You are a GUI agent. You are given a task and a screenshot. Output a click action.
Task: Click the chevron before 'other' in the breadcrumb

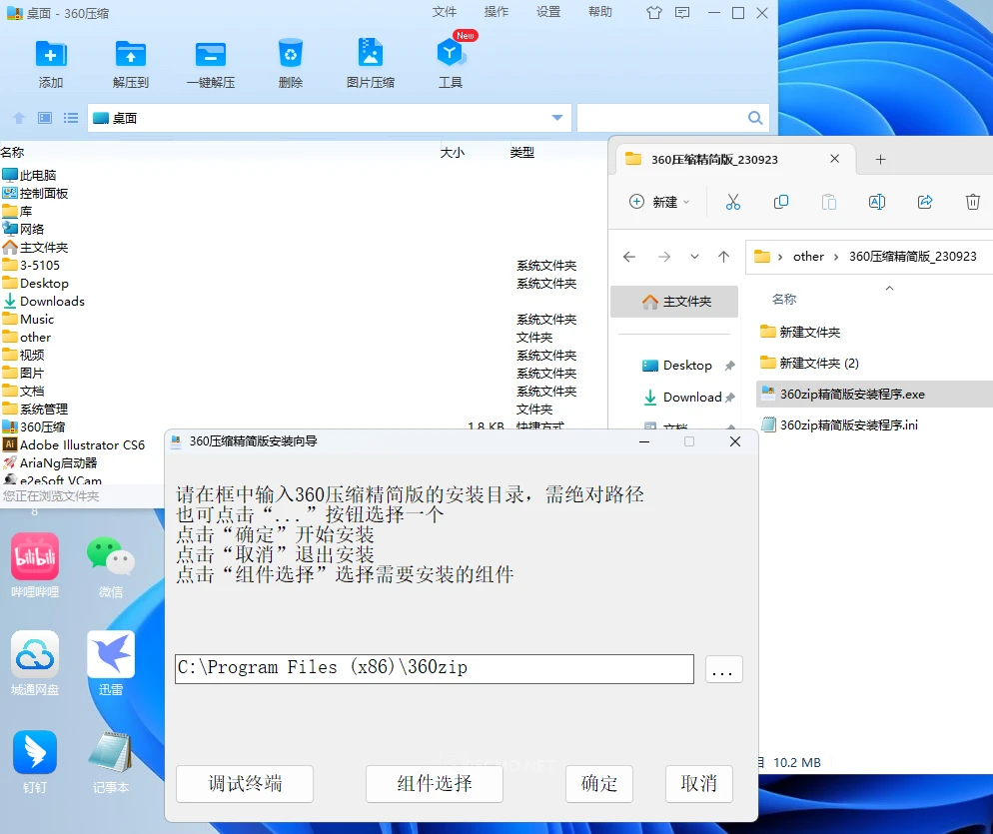click(779, 257)
